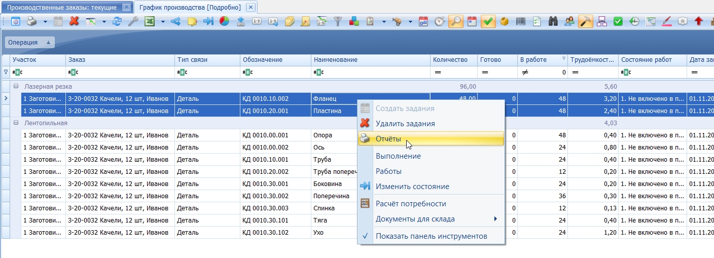Select Удалить задания in context menu
714x258 pixels.
coord(431,123)
